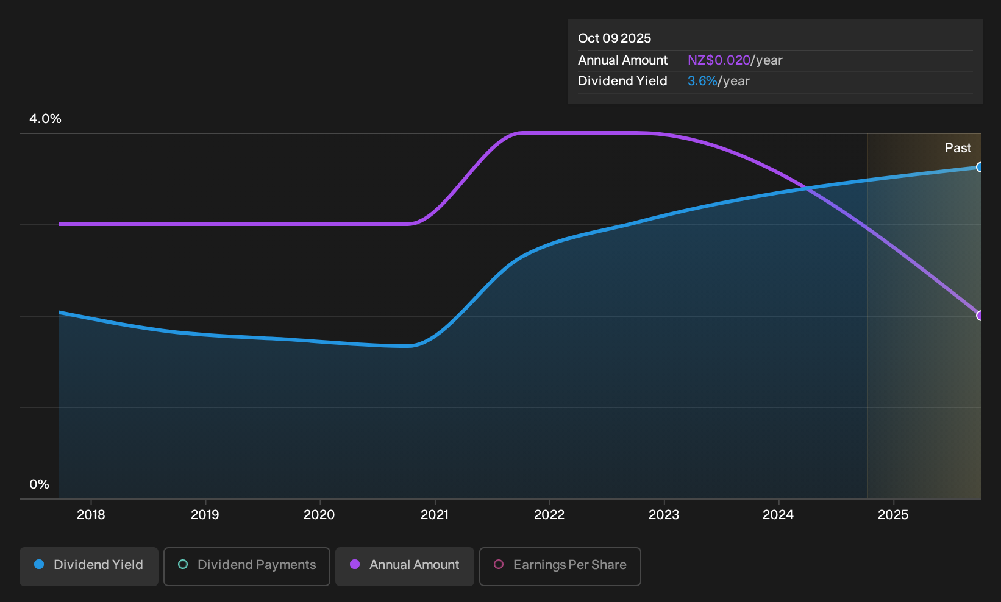
Task: Toggle the Annual Amount legend button
Action: (x=405, y=566)
